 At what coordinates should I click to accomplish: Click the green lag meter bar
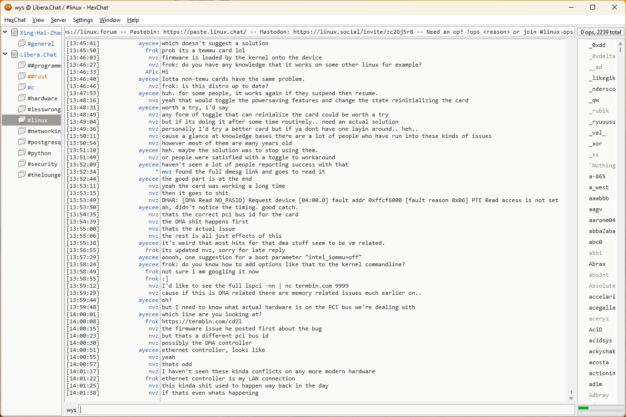pos(583,408)
